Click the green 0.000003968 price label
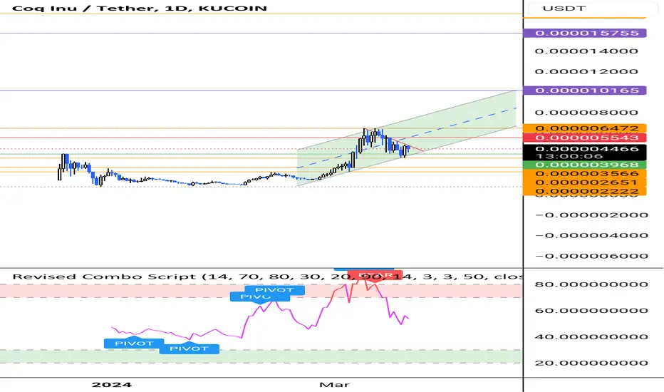 585,165
